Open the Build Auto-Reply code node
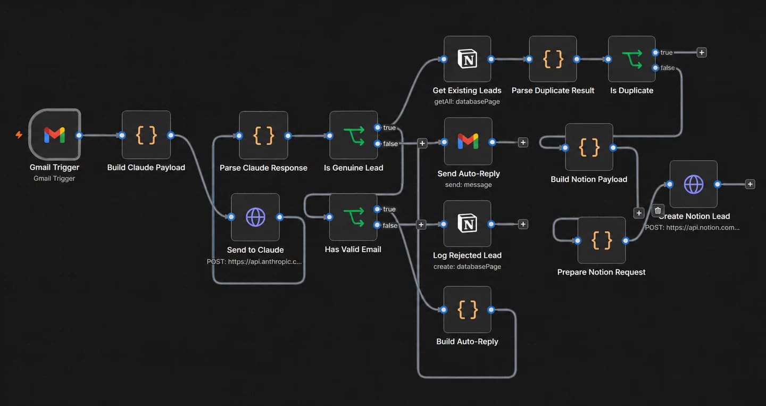This screenshot has height=406, width=766. tap(468, 310)
